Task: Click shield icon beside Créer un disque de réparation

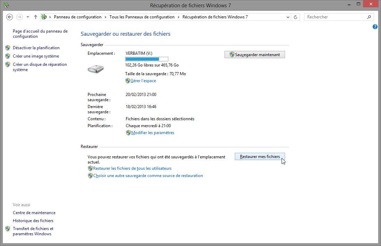Action: click(x=8, y=64)
